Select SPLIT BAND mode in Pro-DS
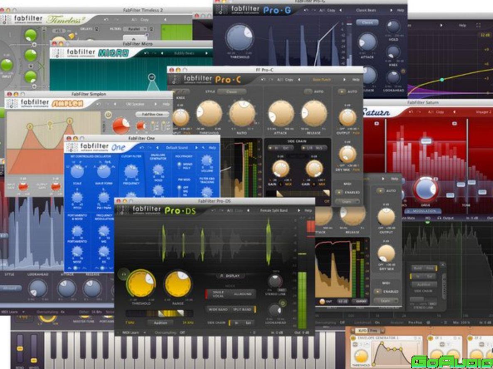Image resolution: width=493 pixels, height=369 pixels. (242, 310)
